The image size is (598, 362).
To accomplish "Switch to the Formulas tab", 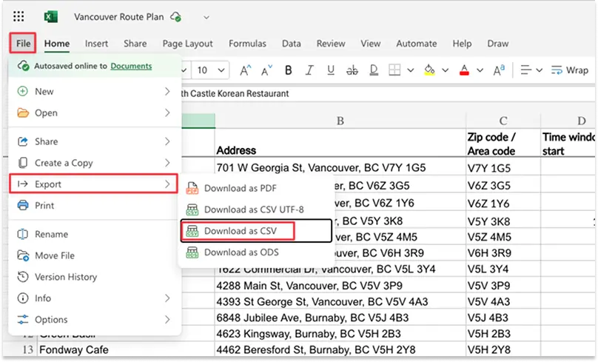I will click(247, 44).
